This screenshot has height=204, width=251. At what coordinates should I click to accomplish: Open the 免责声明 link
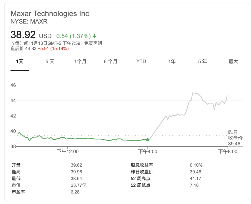point(93,43)
